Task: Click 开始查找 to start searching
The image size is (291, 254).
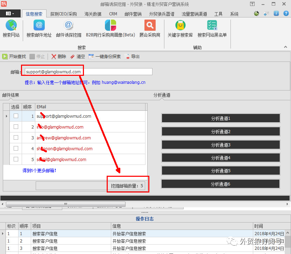Action: (14, 56)
